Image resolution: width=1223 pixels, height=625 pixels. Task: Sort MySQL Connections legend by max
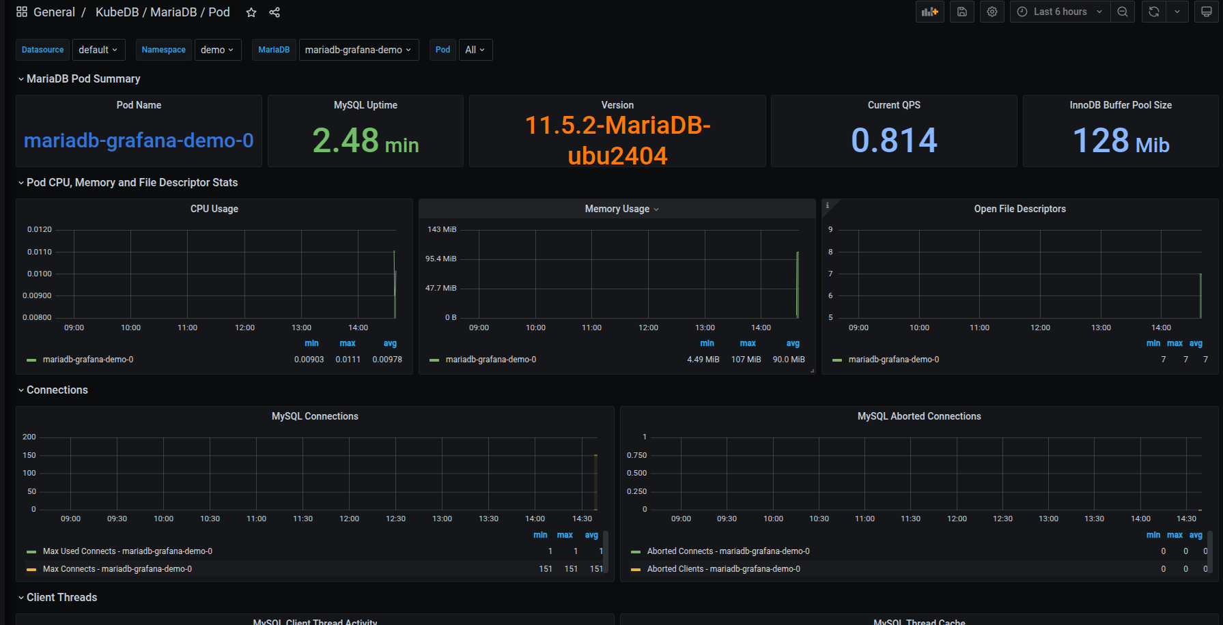pos(565,535)
